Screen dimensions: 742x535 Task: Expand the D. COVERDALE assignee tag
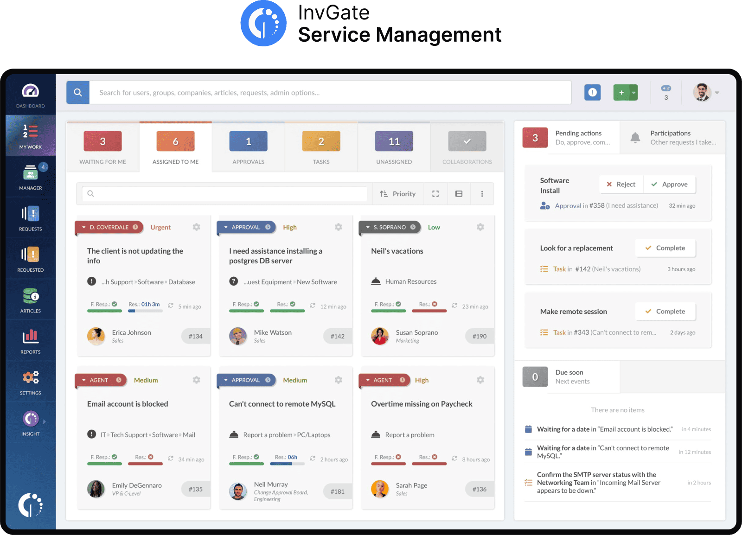(x=109, y=227)
